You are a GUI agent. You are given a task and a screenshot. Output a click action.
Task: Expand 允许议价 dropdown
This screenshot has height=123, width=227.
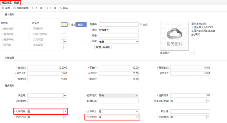65,117
